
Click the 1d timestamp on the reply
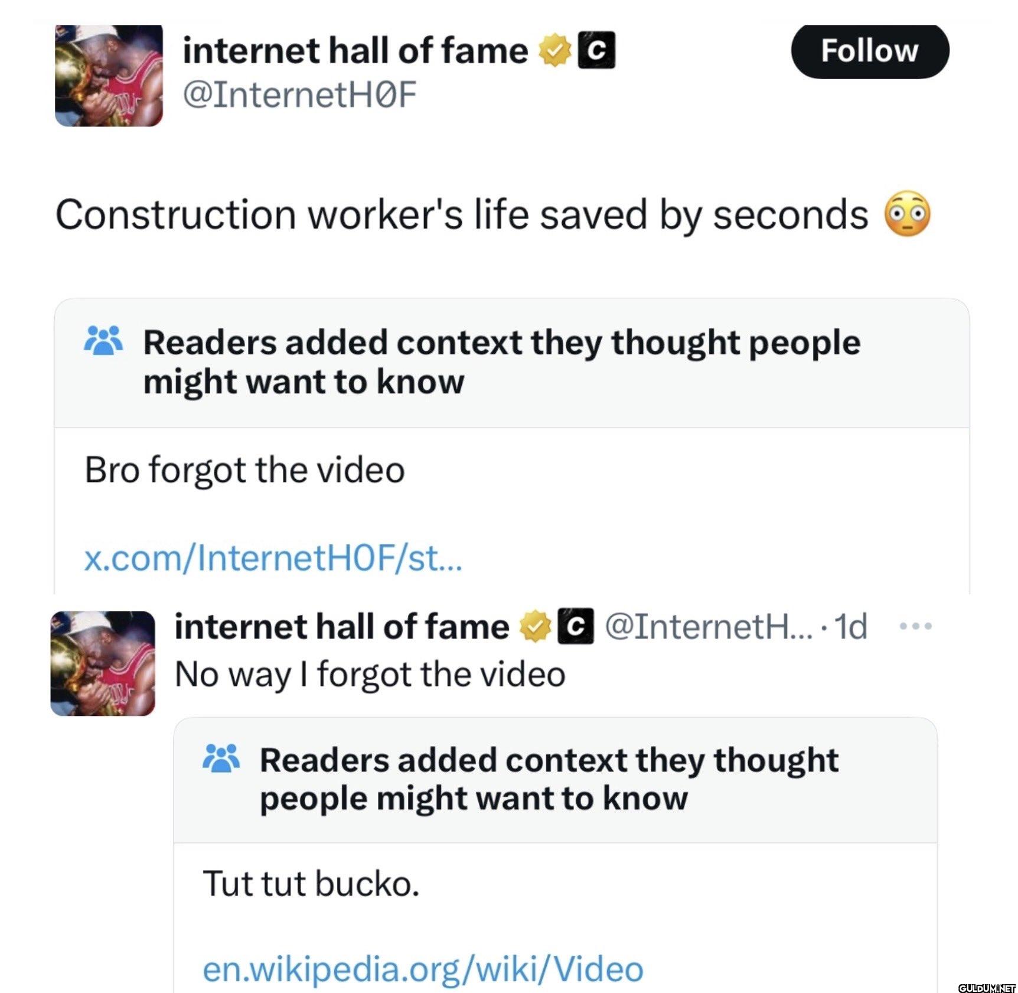pos(851,626)
